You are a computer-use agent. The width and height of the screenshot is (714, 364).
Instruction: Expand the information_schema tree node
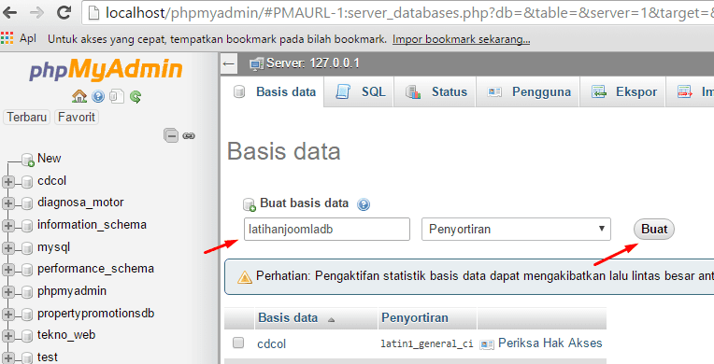(x=7, y=226)
